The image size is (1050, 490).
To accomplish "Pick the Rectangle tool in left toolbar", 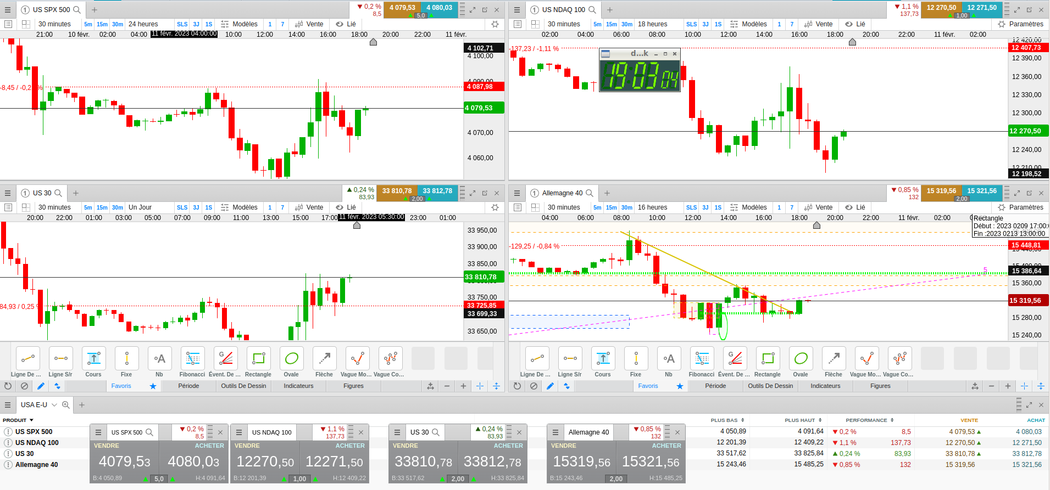I will (258, 359).
